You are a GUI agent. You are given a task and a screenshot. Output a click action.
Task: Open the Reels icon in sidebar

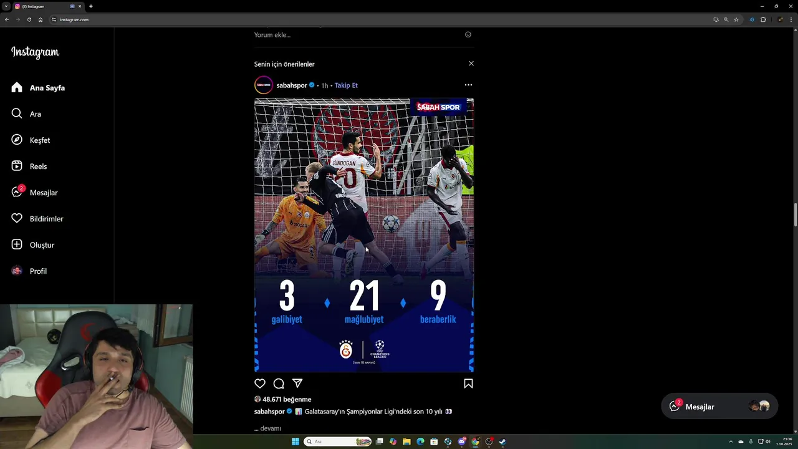(x=17, y=167)
